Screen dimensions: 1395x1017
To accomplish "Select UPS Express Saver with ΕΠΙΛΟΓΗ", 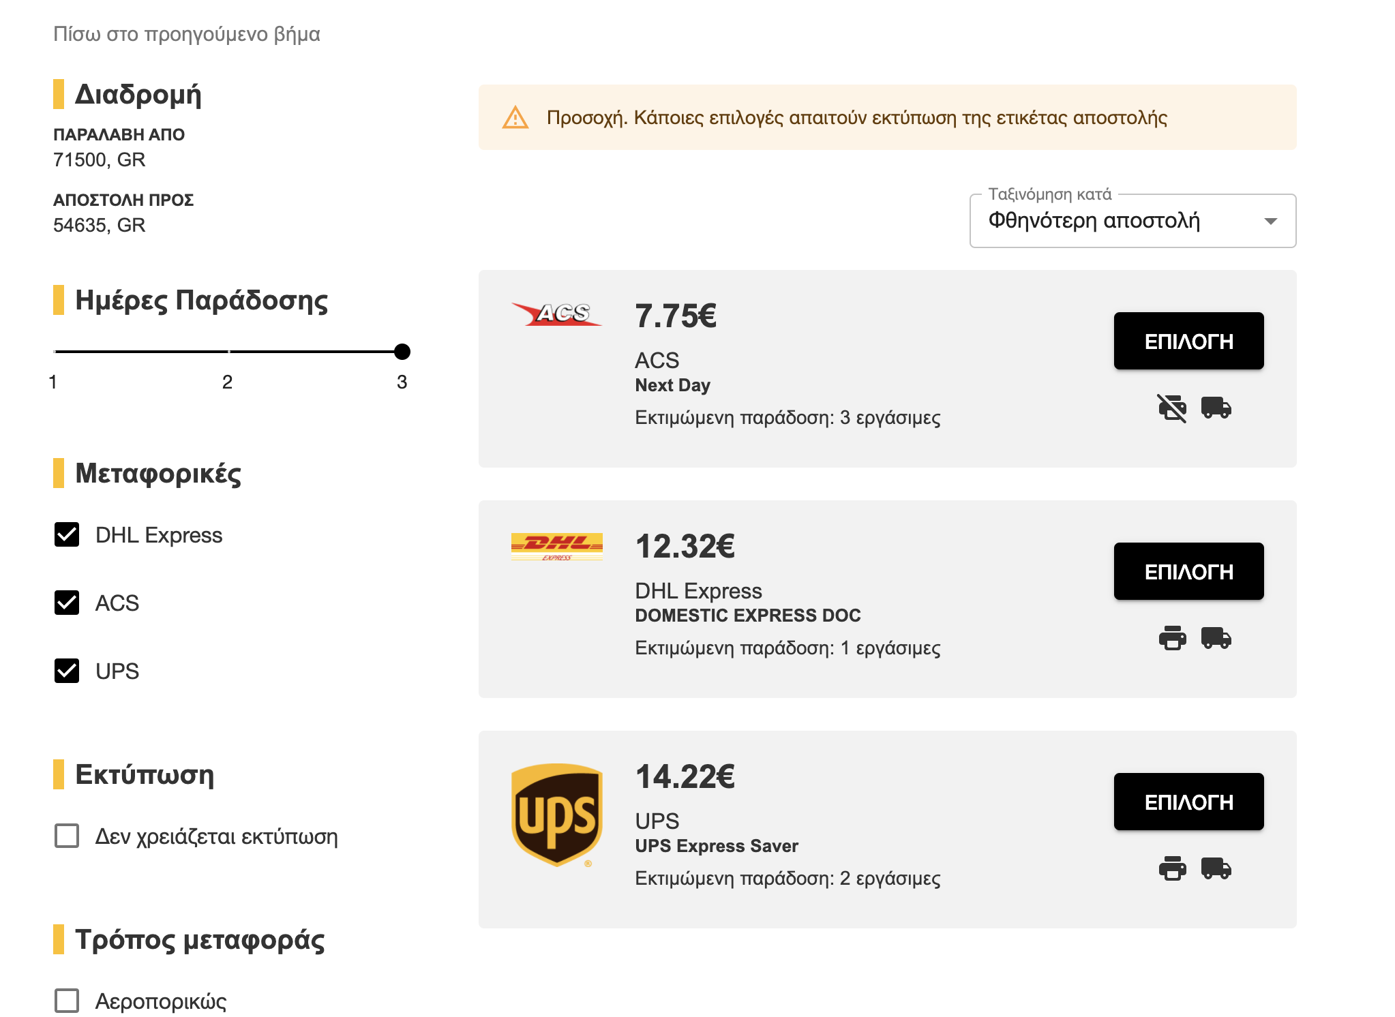I will (1188, 802).
